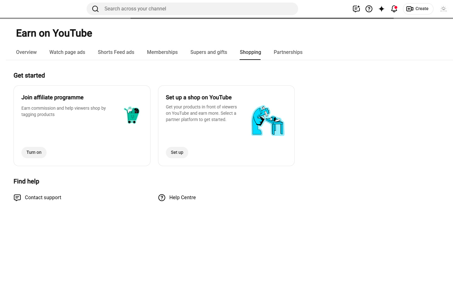Open the Partnerships tab
453x290 pixels.
(288, 52)
